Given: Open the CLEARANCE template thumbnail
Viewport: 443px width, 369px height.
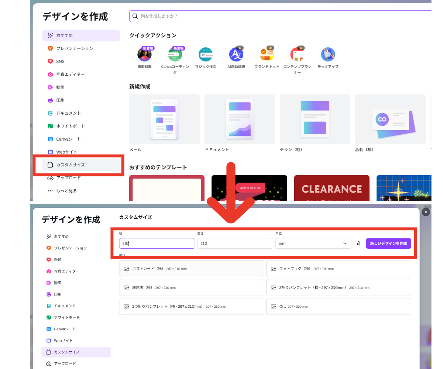Looking at the screenshot, I should pyautogui.click(x=332, y=188).
